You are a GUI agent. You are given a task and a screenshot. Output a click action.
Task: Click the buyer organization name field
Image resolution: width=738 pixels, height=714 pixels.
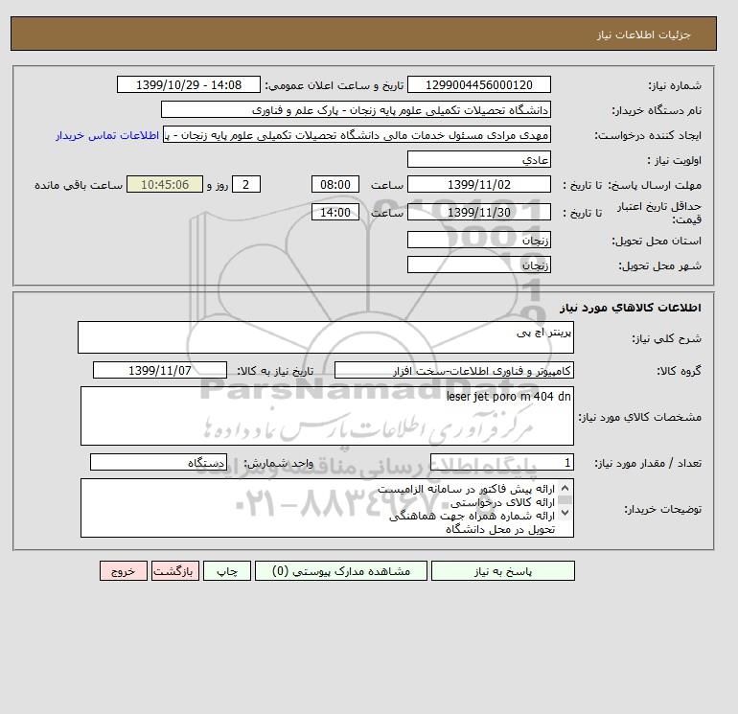pyautogui.click(x=356, y=109)
